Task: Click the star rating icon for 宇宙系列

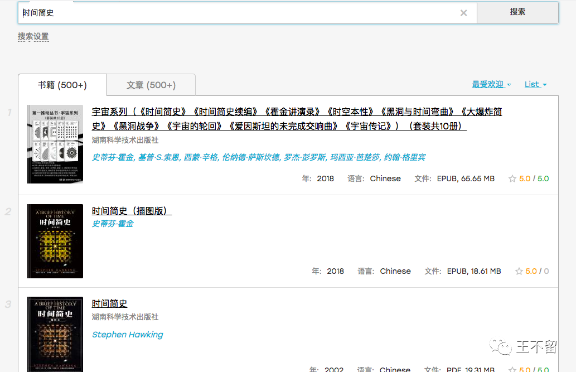Action: [x=513, y=178]
